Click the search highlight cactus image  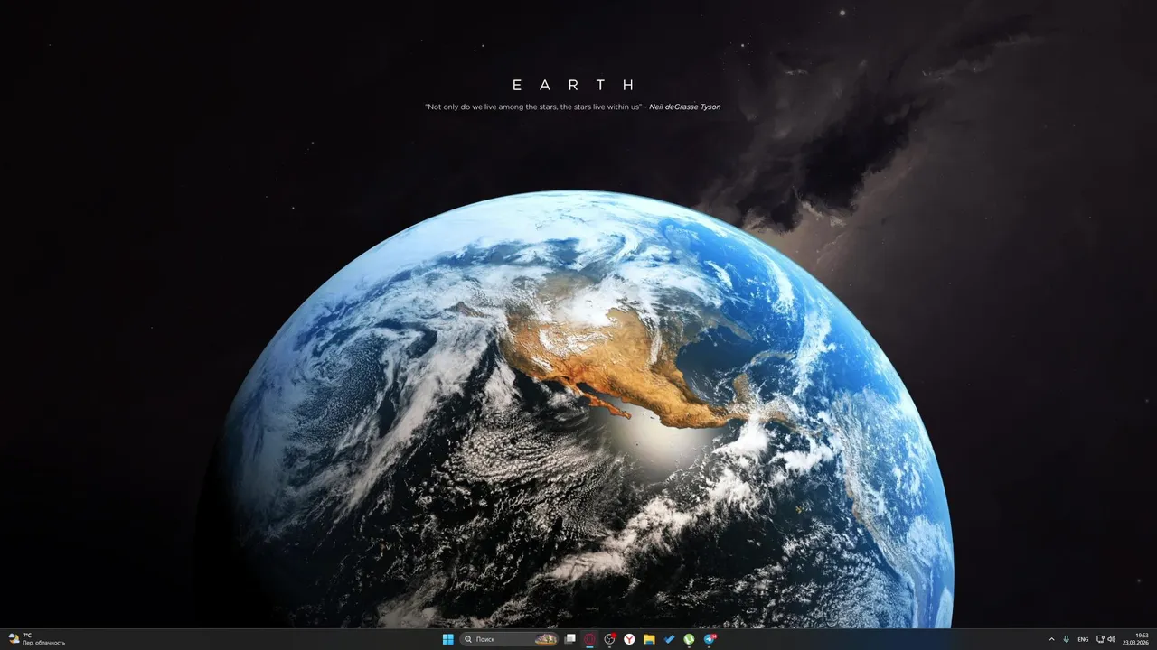point(546,639)
